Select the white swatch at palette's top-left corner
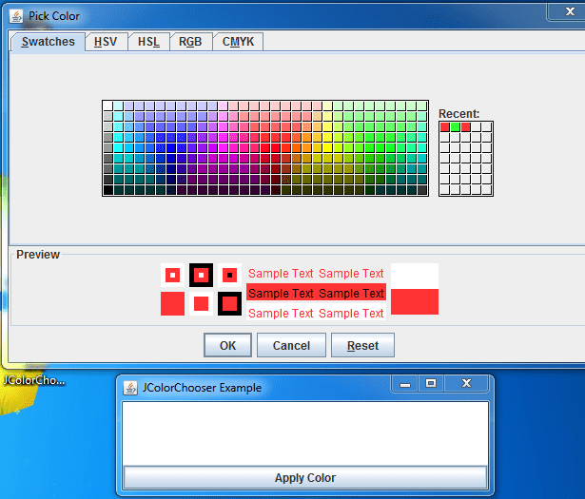 click(108, 106)
